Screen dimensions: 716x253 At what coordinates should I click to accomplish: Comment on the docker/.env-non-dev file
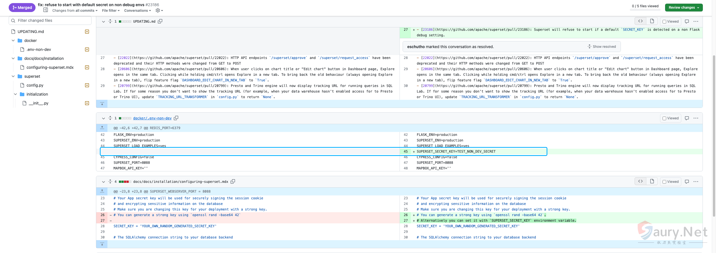(687, 118)
